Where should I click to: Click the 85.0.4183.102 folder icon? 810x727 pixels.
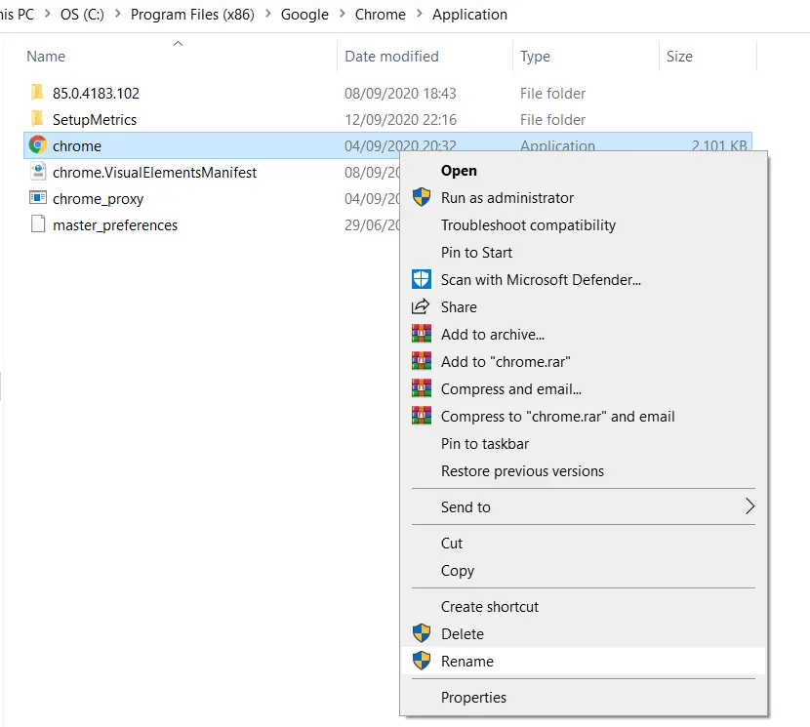click(x=37, y=93)
